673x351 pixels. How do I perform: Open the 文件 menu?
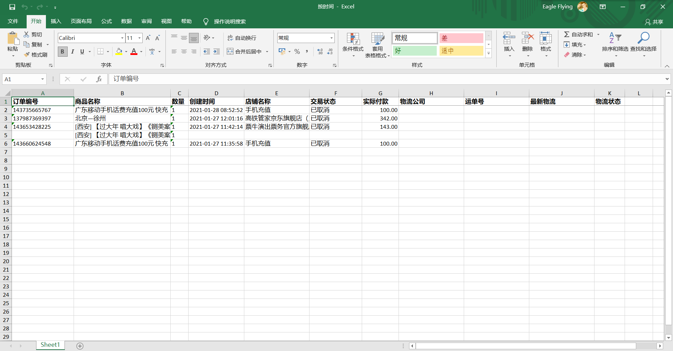click(x=13, y=21)
